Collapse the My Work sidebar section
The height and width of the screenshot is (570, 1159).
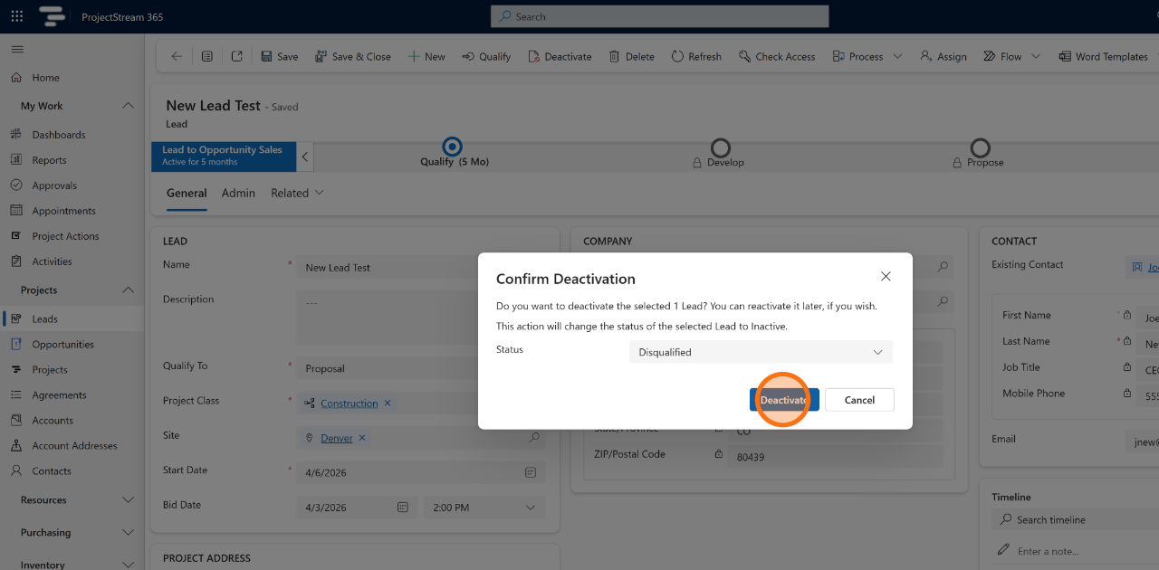tap(128, 106)
